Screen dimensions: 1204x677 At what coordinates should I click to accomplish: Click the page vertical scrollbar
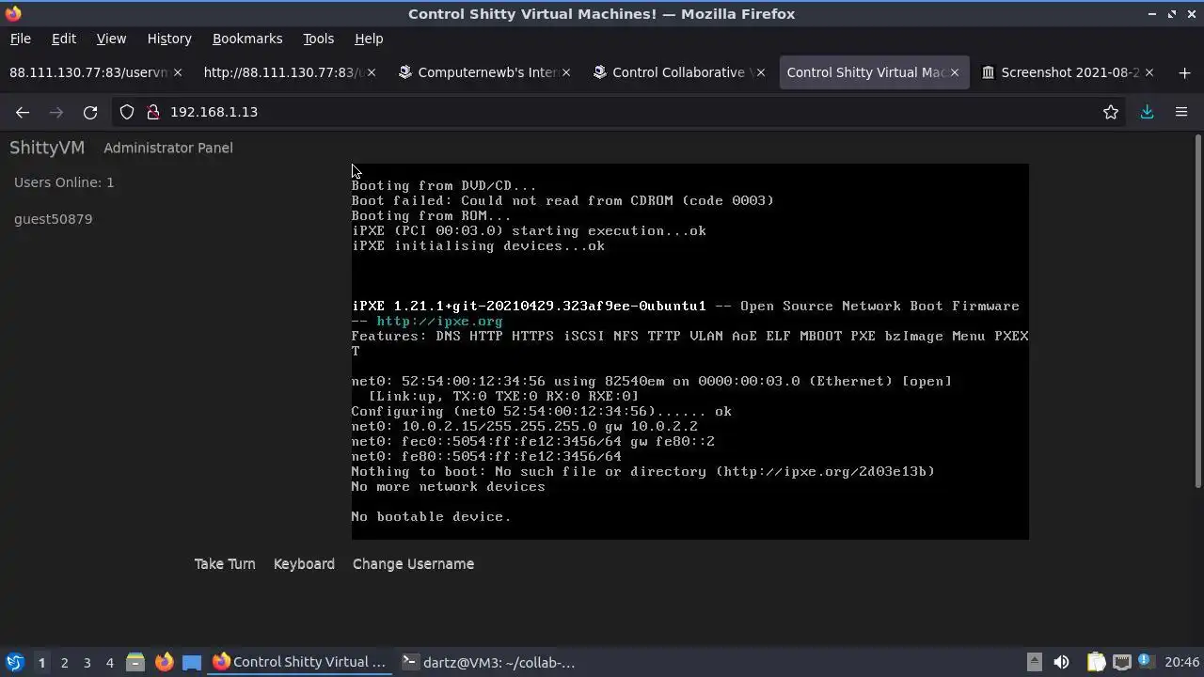1197,310
